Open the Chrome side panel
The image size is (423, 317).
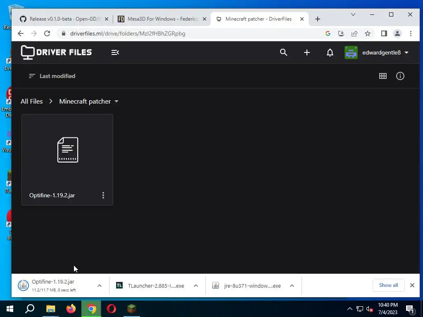point(384,33)
